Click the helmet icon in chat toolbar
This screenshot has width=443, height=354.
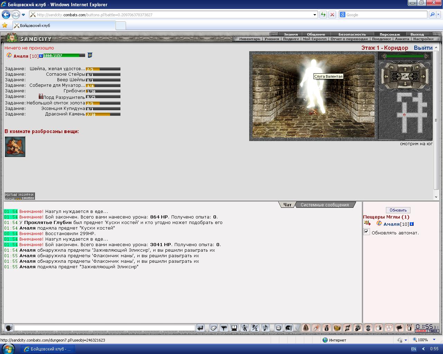pyautogui.click(x=289, y=328)
